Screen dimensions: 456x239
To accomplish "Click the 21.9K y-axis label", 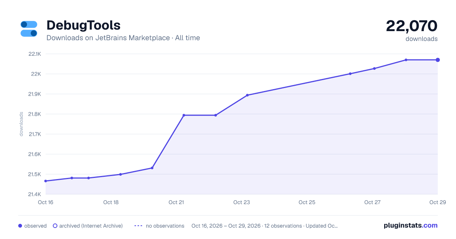I will 35,94.
